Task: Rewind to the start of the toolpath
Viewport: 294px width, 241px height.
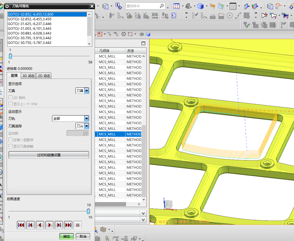Action: 21,225
